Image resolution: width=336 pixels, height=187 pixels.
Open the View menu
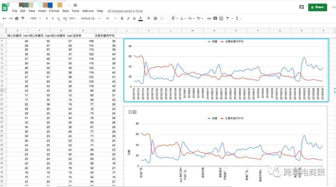point(32,11)
